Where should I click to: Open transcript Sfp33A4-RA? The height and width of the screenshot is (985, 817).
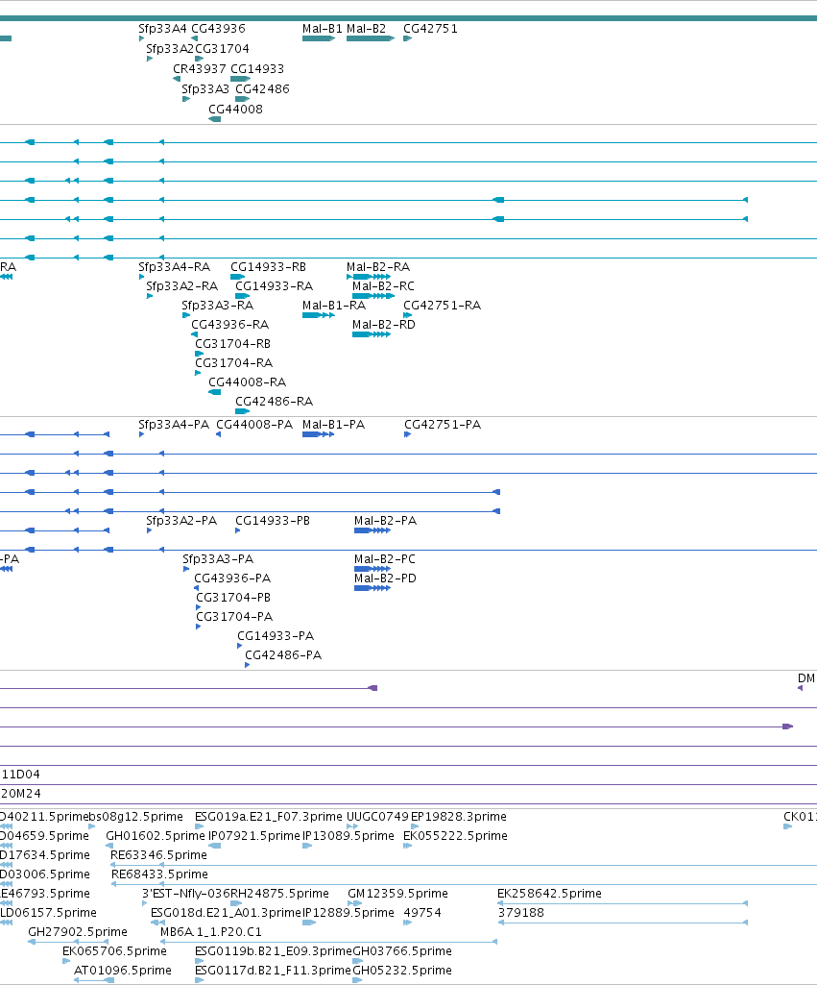[175, 267]
